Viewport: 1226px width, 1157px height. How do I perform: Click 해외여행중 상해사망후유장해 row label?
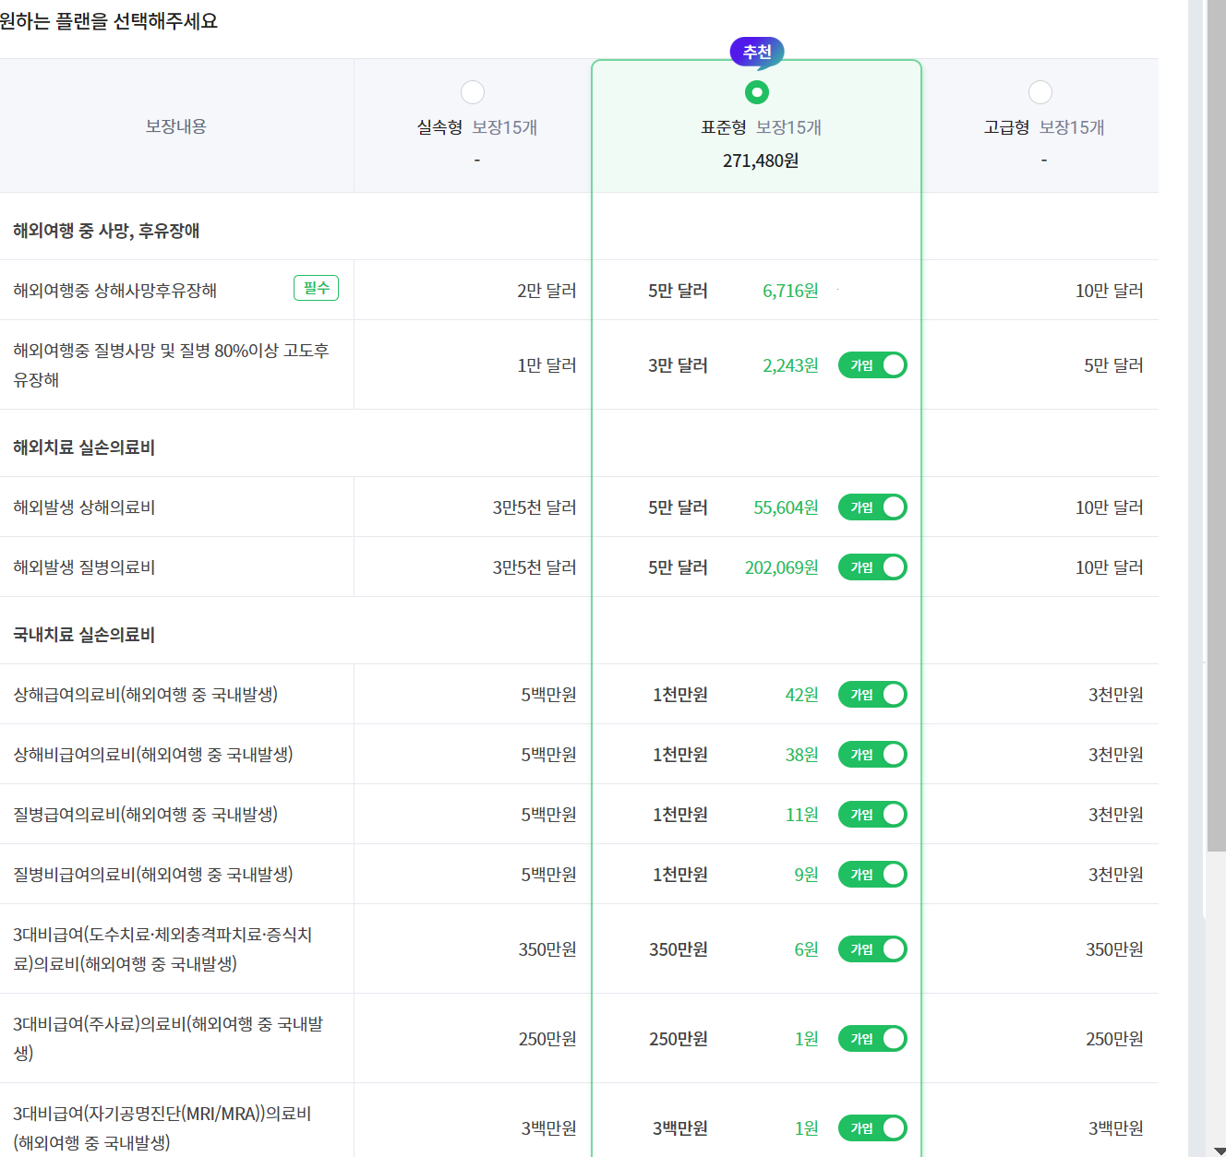[x=114, y=291]
